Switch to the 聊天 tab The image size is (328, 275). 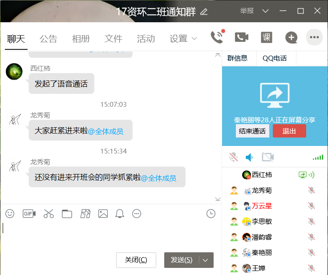point(16,39)
